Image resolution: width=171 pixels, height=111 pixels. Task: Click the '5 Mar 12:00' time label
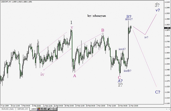(111, 106)
